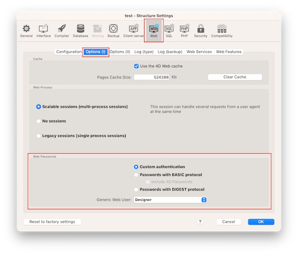
Task: Open the Security lock icon
Action: 201,30
